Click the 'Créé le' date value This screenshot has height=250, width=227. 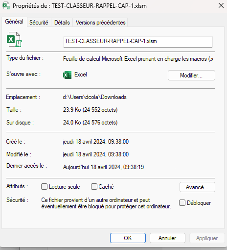96,142
